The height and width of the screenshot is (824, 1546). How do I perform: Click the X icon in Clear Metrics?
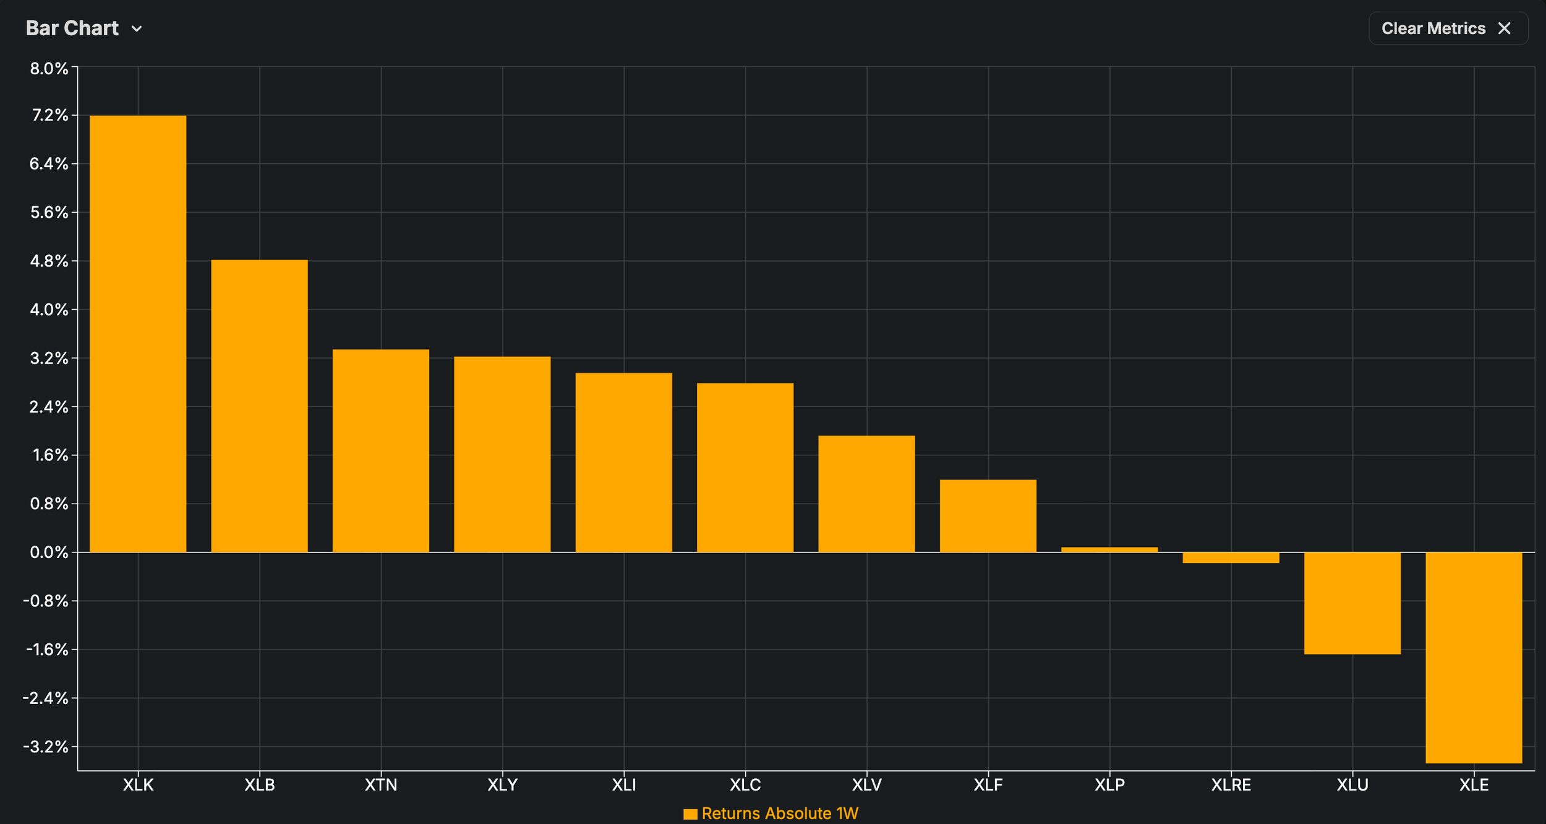[x=1505, y=28]
